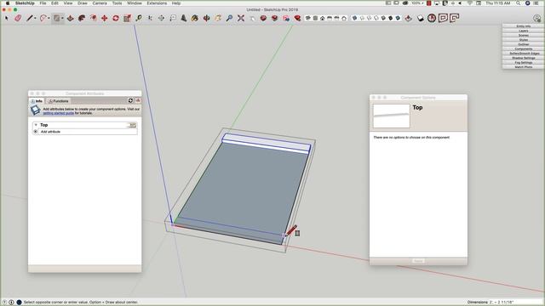The width and height of the screenshot is (545, 306).
Task: Open the Spotlight search icon in menu bar
Action: tap(518, 3)
